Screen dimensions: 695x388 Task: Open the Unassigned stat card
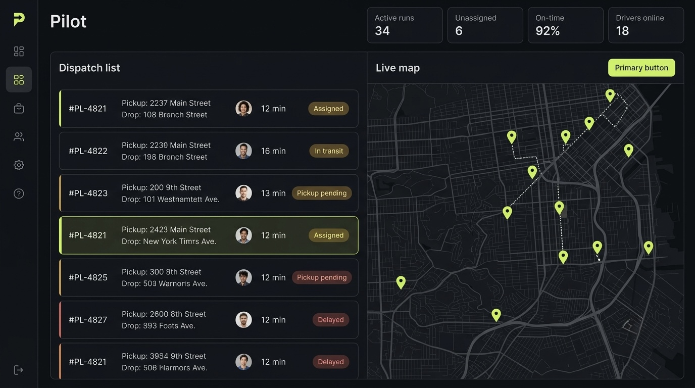(x=485, y=25)
